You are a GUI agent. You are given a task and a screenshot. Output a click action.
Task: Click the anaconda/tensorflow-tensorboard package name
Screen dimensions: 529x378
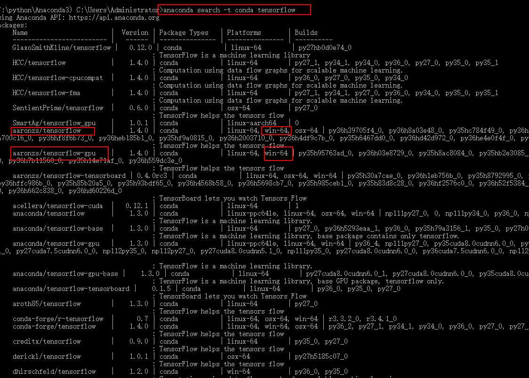click(71, 289)
